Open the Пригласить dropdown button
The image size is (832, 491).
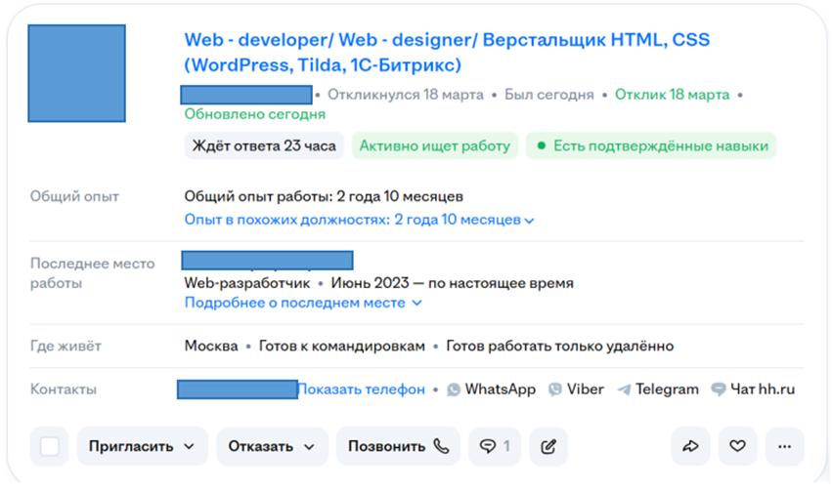(142, 446)
